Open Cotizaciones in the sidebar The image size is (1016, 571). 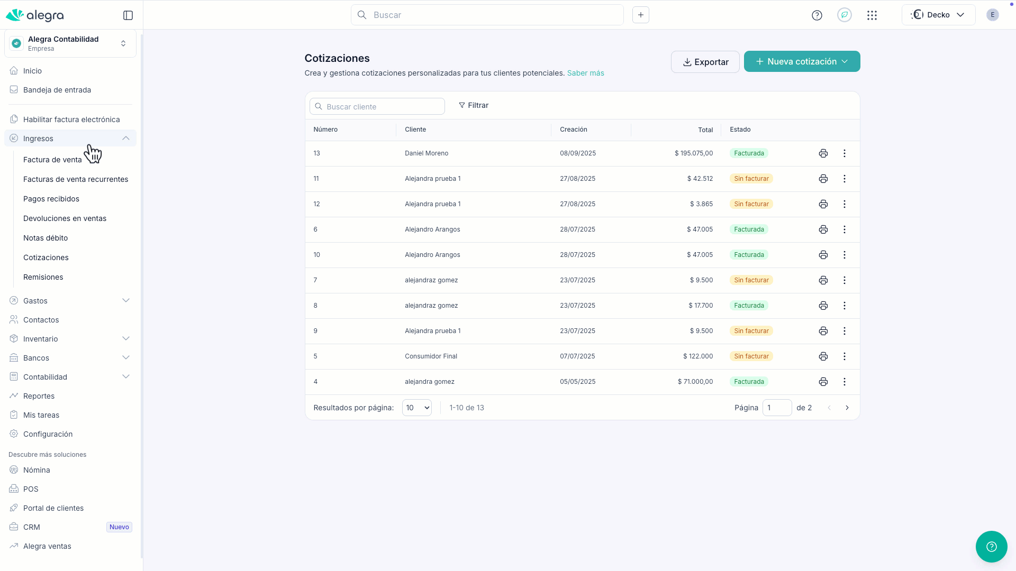pyautogui.click(x=46, y=257)
